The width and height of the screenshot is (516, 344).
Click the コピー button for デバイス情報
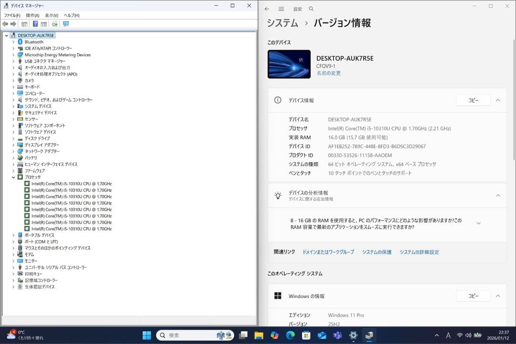[x=473, y=100]
